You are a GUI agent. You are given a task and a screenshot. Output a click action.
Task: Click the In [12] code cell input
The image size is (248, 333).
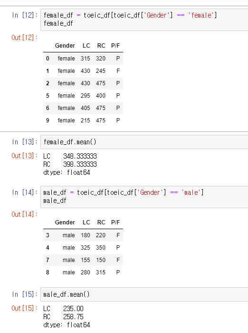click(x=144, y=20)
